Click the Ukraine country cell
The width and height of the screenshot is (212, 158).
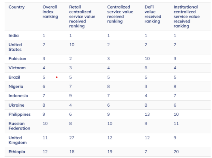point(16,105)
